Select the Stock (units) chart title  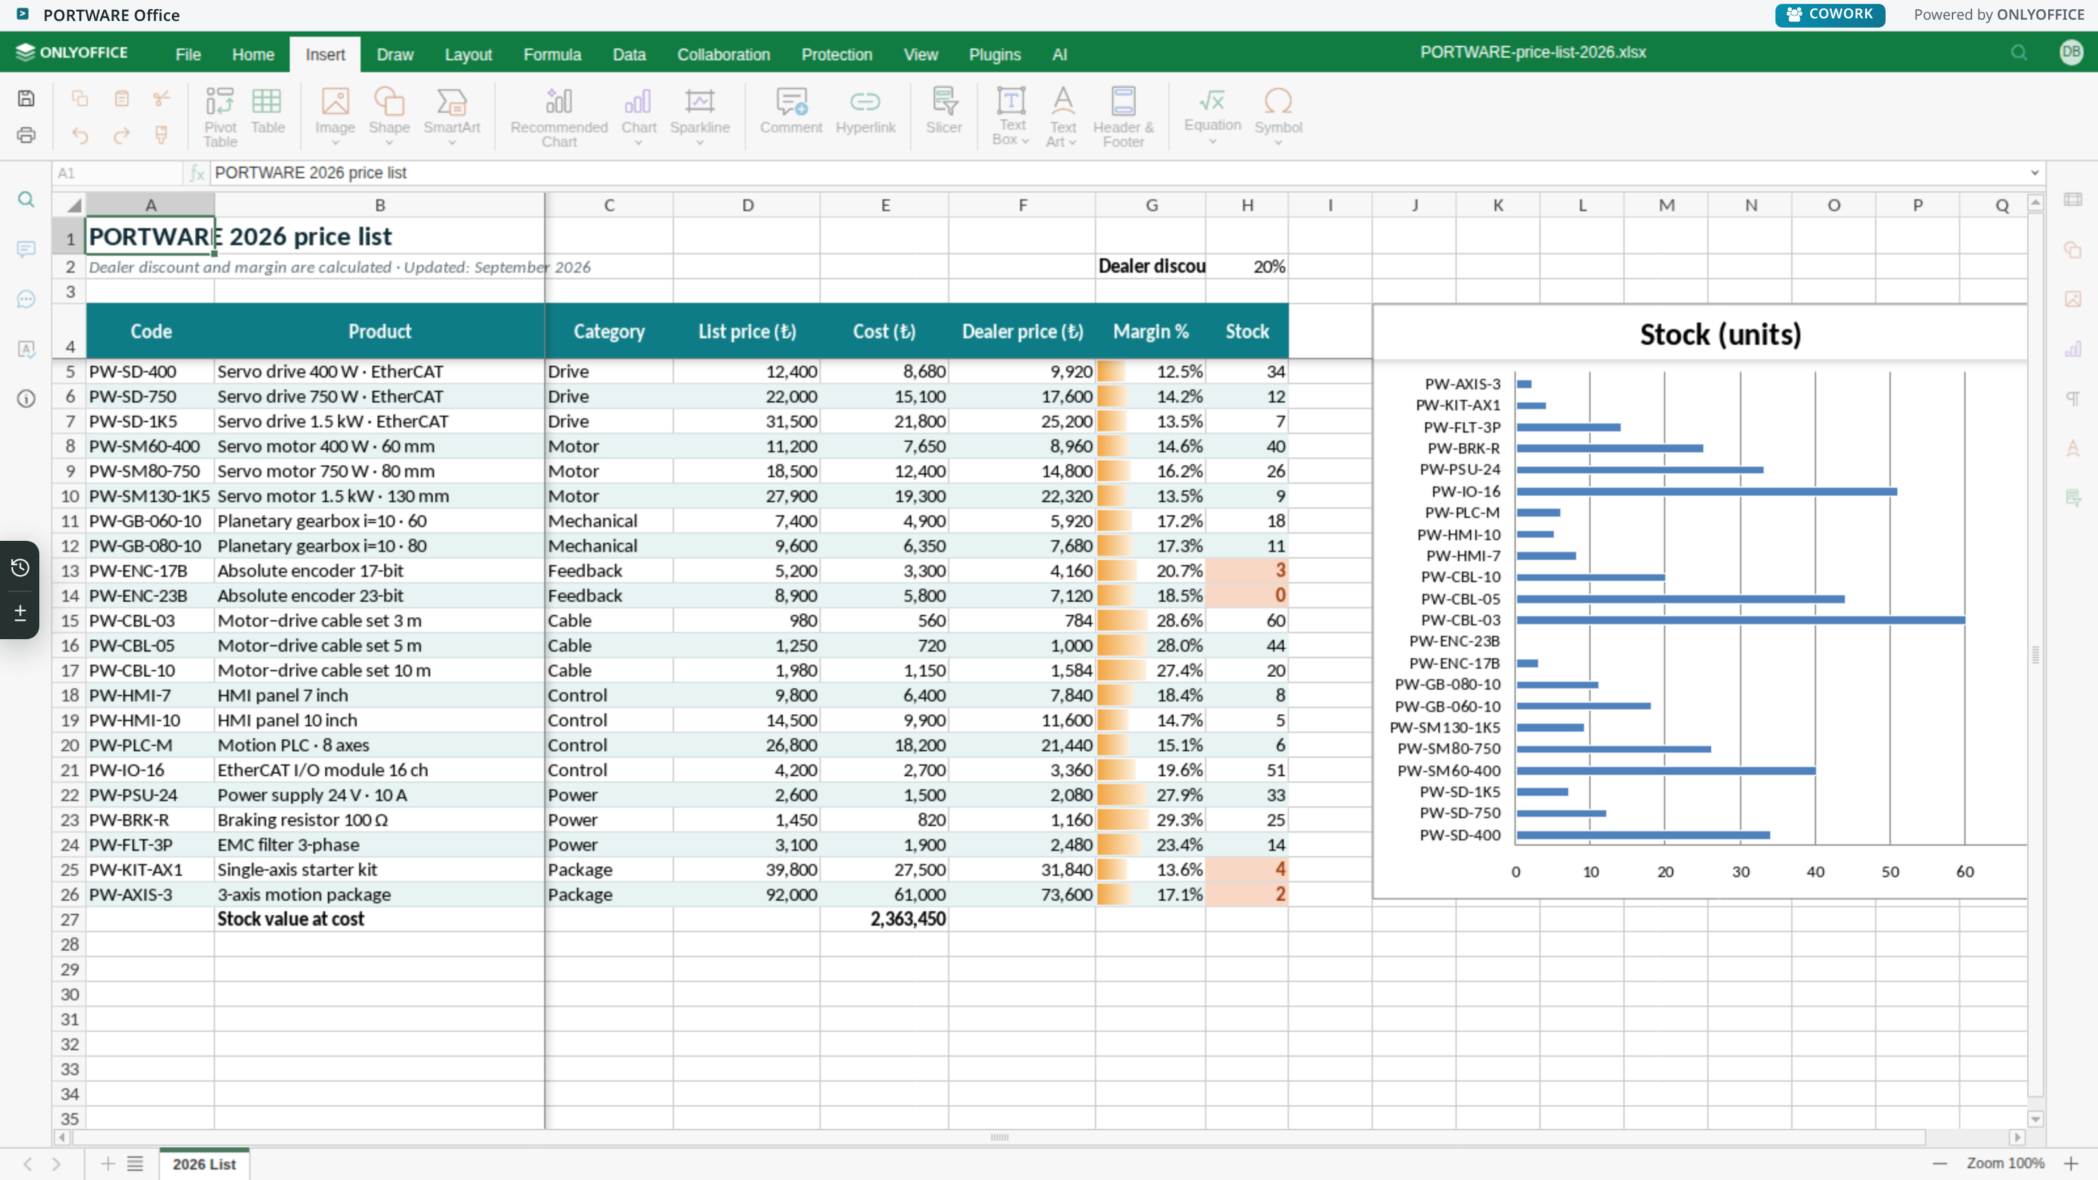[1720, 334]
